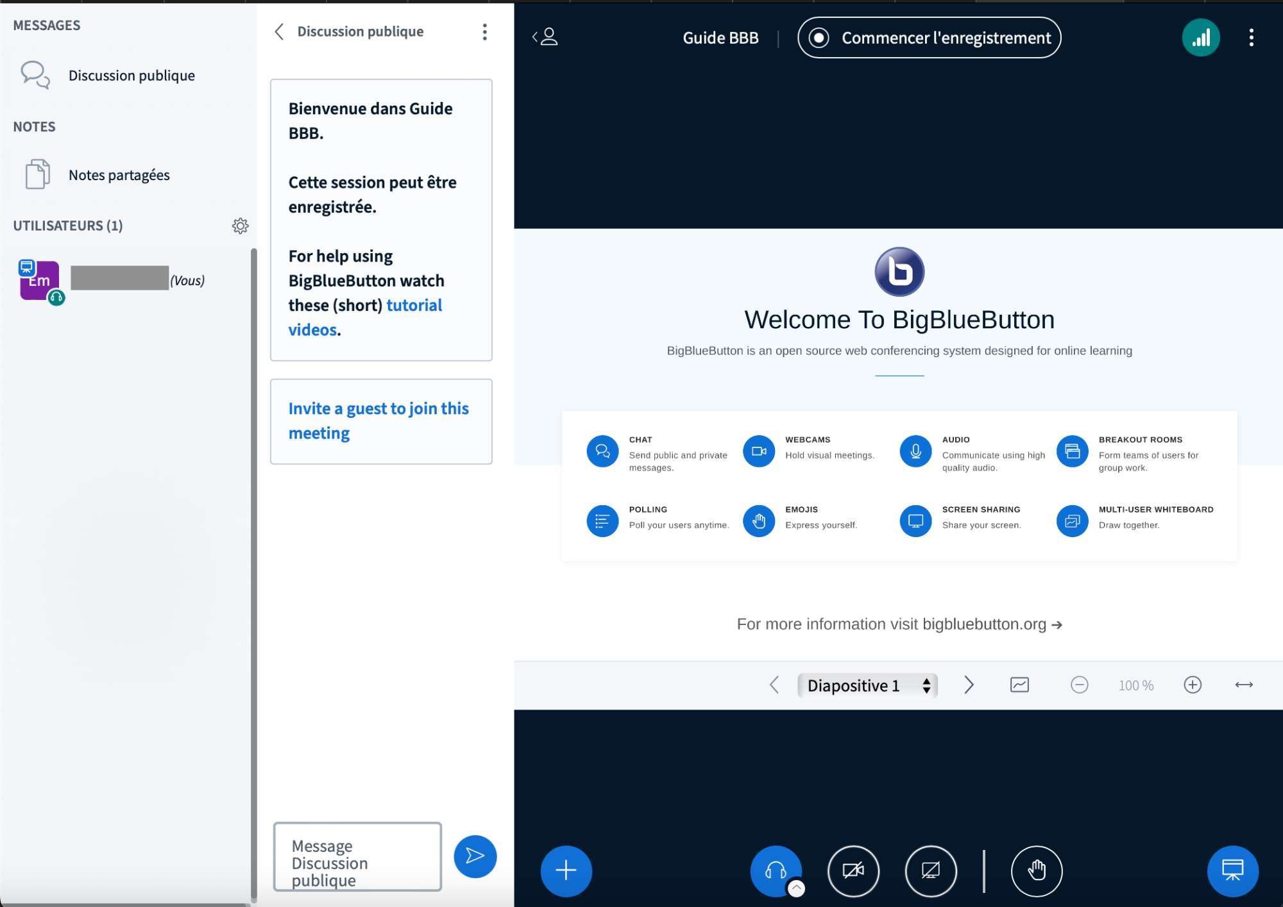
Task: Click the audio status badge on the Em avatar
Action: 56,297
